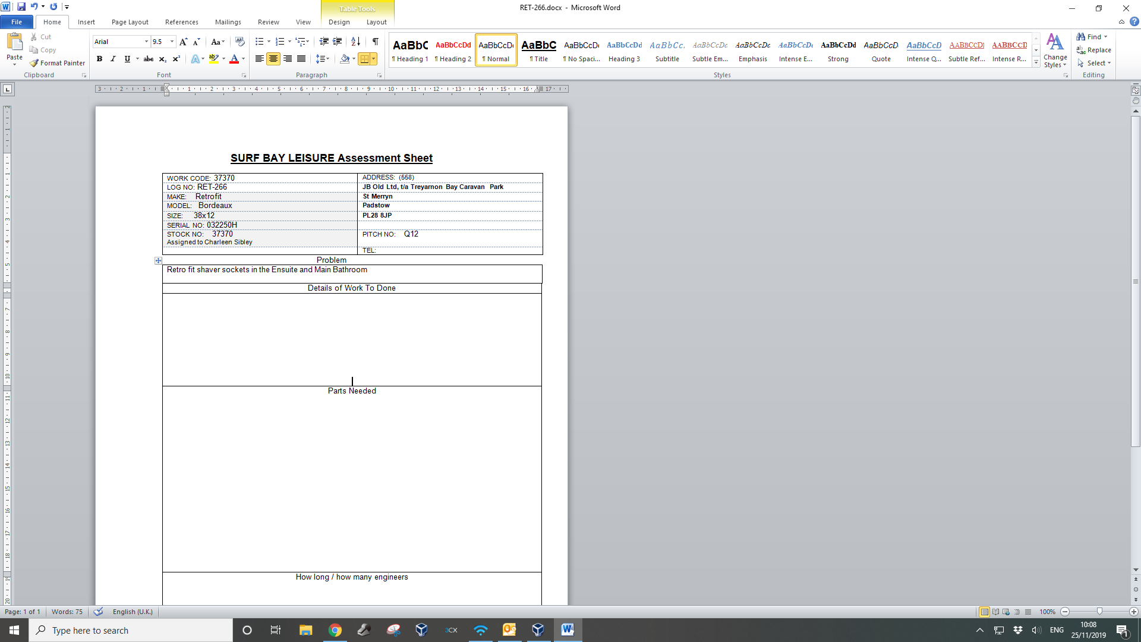Click the taskbar search box
The width and height of the screenshot is (1141, 642).
[x=131, y=630]
